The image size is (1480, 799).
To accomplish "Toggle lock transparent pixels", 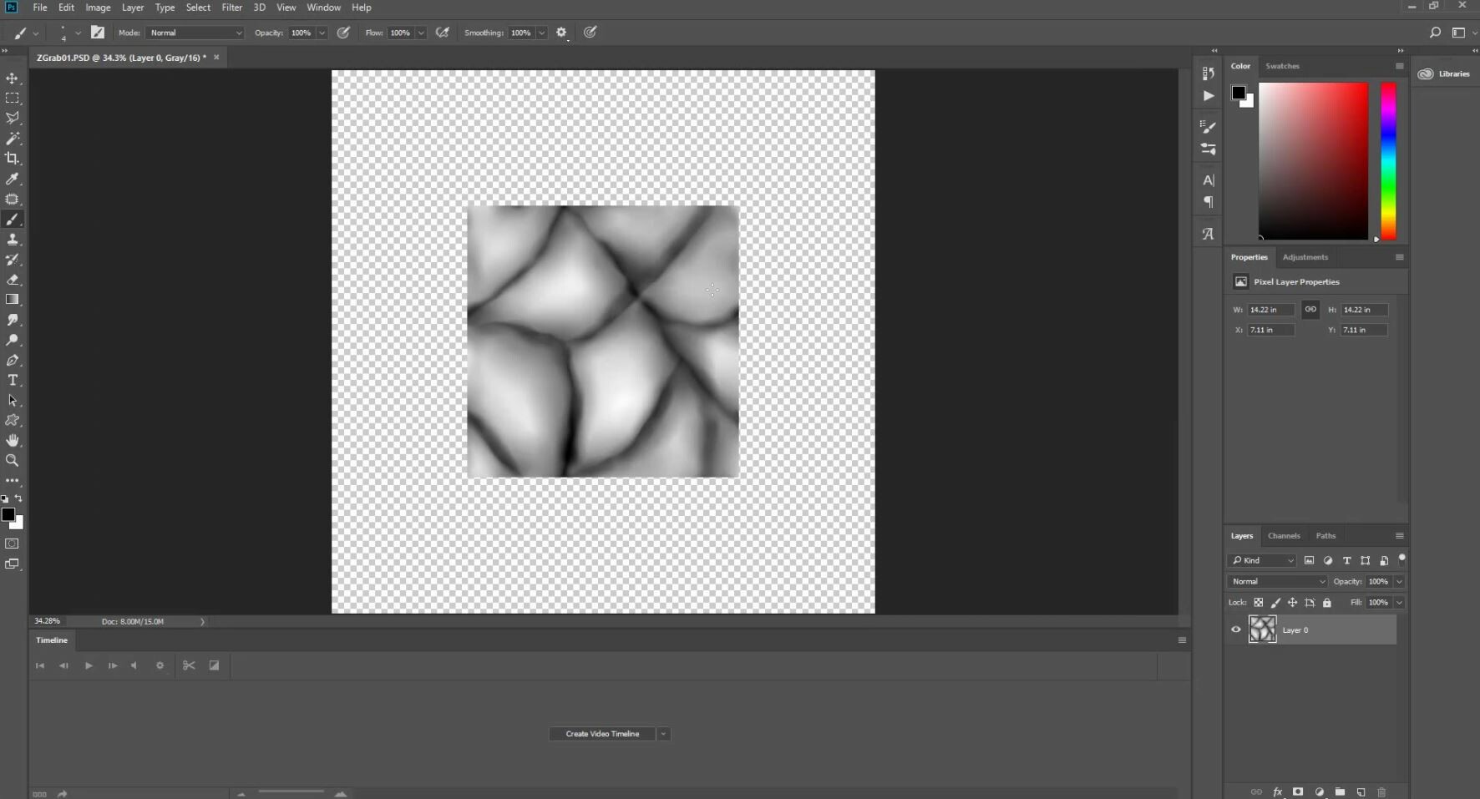I will point(1259,603).
